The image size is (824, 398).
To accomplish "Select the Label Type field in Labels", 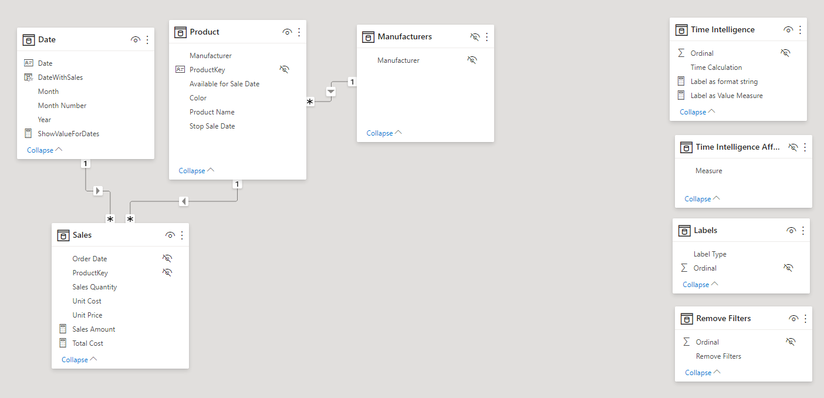I will (x=710, y=254).
